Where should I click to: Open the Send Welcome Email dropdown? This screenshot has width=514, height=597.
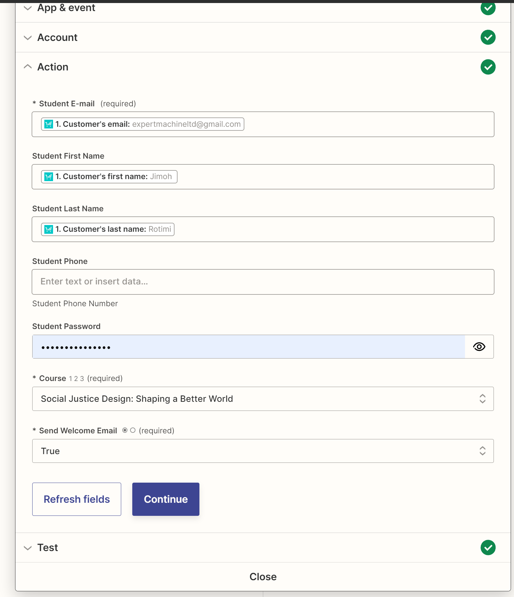pos(263,451)
